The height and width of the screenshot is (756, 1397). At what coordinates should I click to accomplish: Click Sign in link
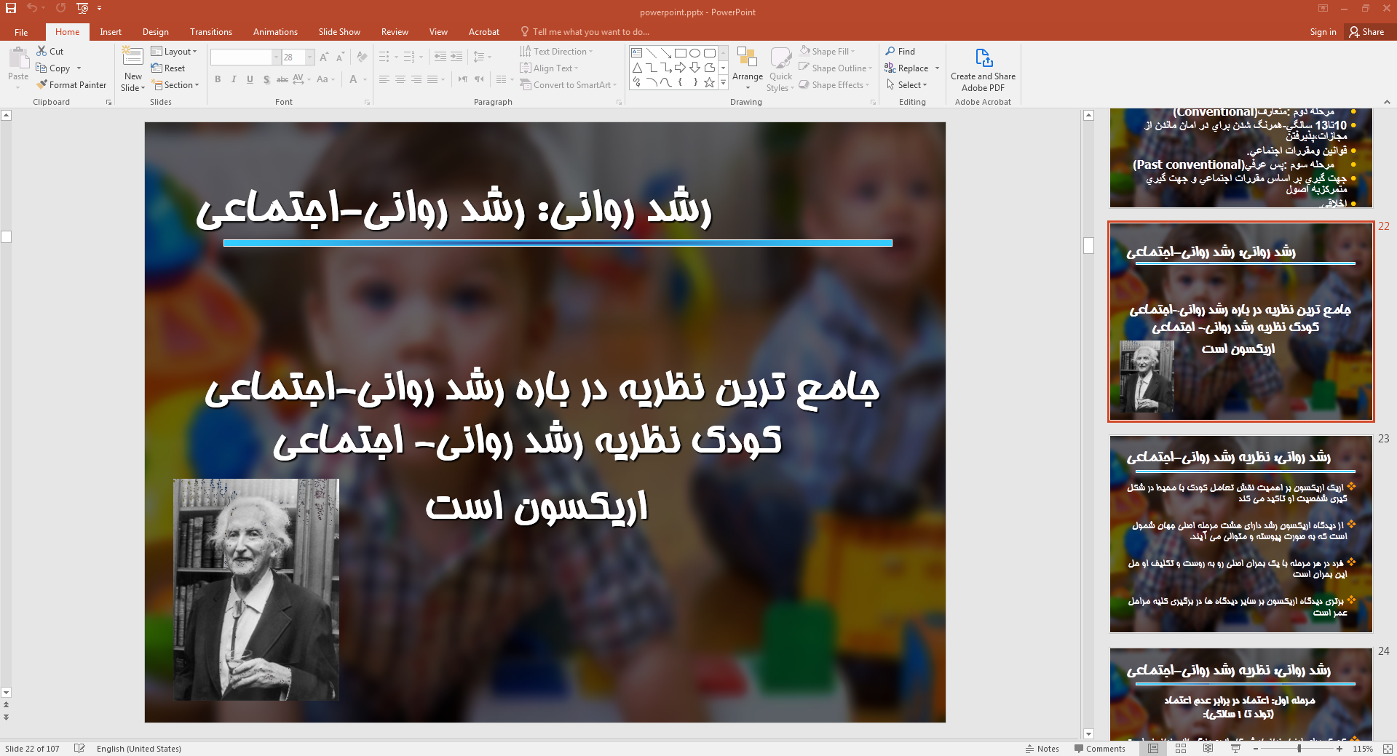click(1323, 32)
